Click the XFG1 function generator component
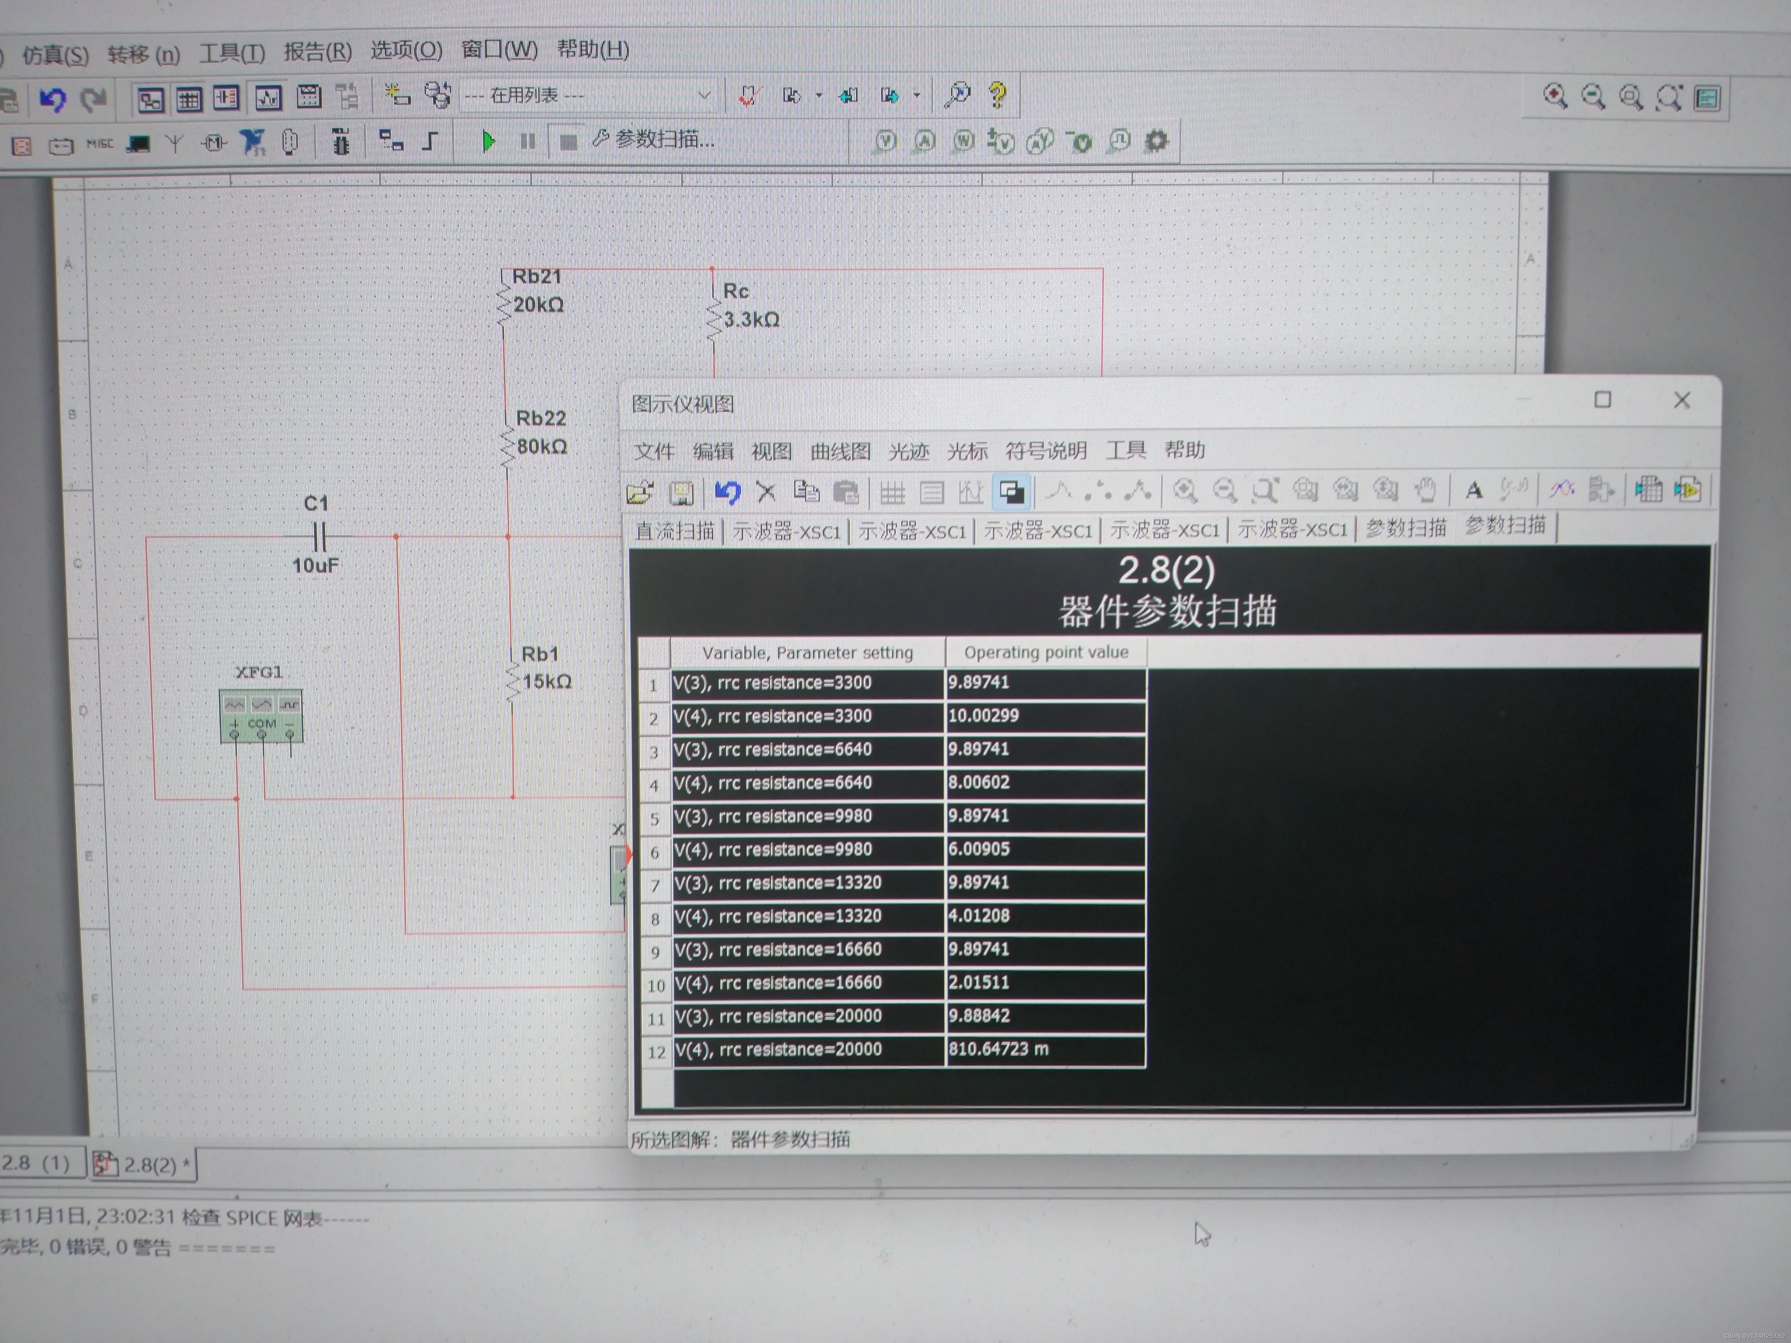This screenshot has width=1791, height=1343. pyautogui.click(x=261, y=715)
